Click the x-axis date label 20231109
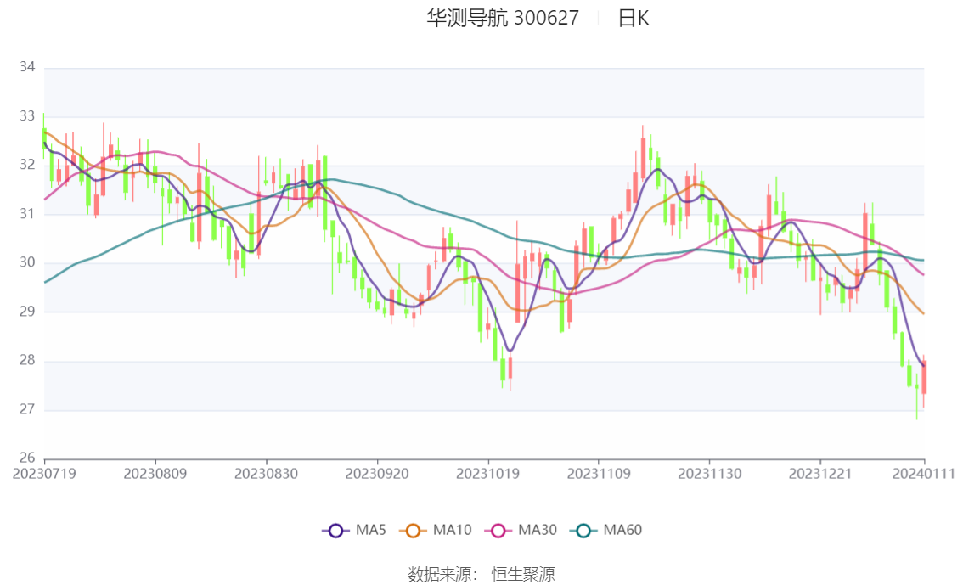Image resolution: width=963 pixels, height=585 pixels. 599,474
